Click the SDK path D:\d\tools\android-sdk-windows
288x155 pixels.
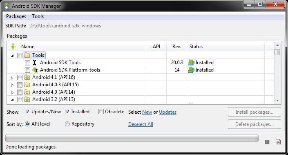coord(65,26)
